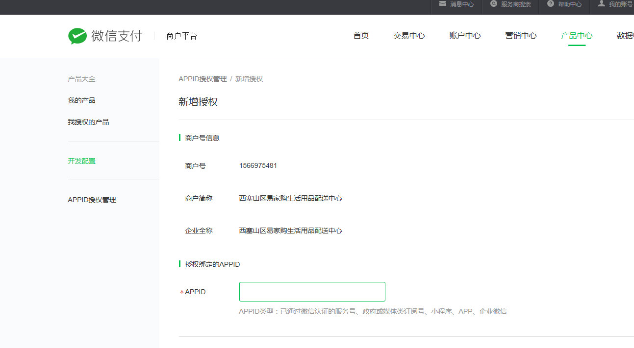
Task: Click the 商户简称 field label
Action: [199, 198]
